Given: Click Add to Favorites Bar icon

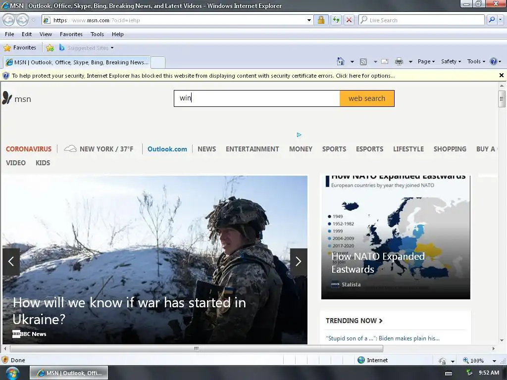Looking at the screenshot, I should tap(50, 48).
